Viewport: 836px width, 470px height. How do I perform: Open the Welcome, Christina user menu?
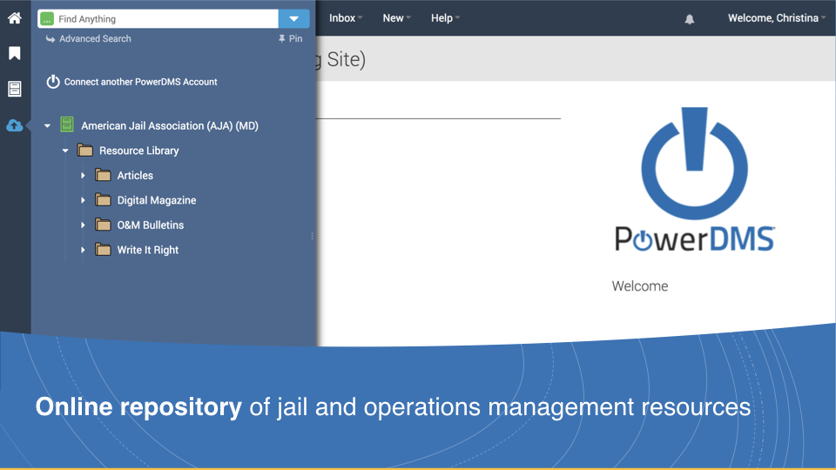pyautogui.click(x=777, y=18)
